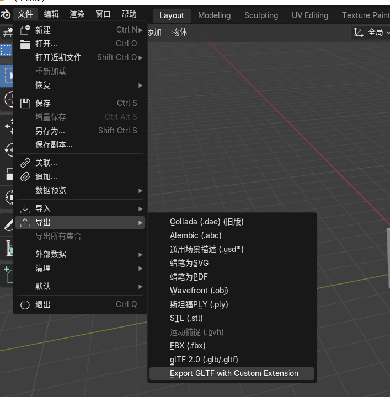Expand the 数据预览 submenu

point(140,191)
